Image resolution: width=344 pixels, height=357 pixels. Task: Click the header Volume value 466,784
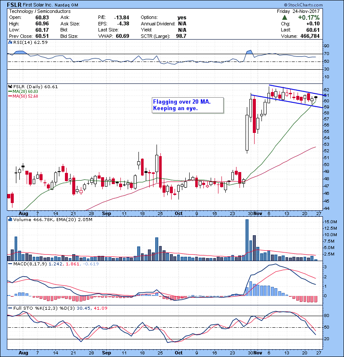pos(310,36)
